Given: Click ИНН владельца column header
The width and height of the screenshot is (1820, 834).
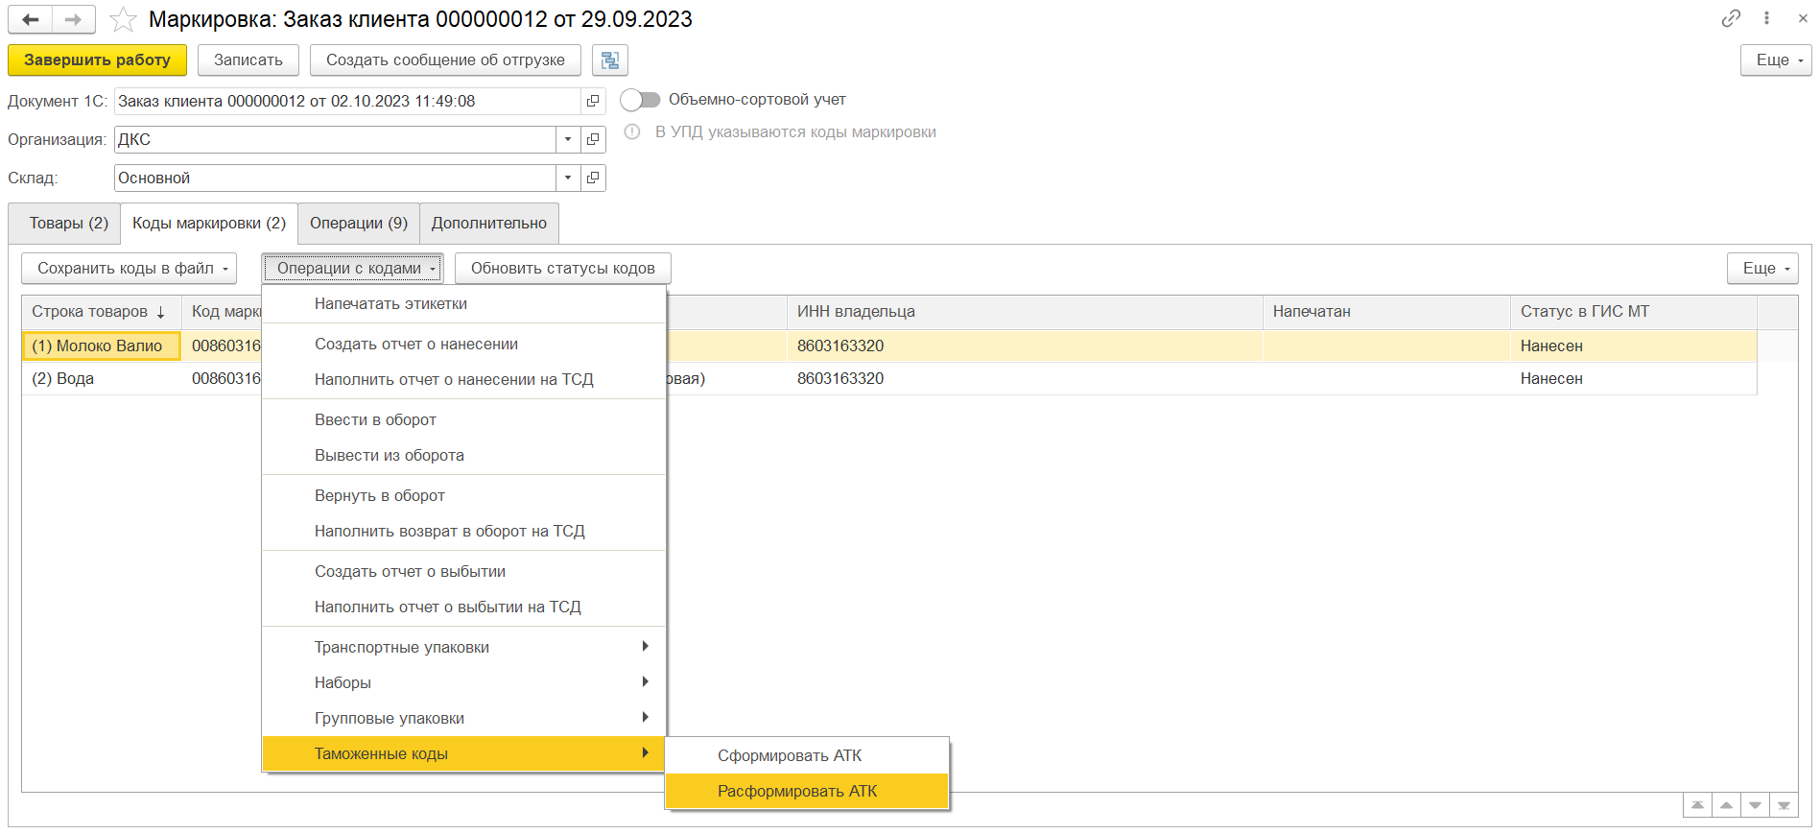Looking at the screenshot, I should (1025, 312).
